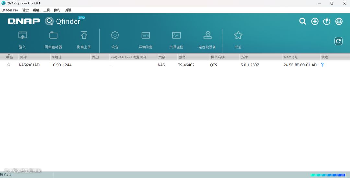Click the globe language icon
The width and height of the screenshot is (350, 178).
339,21
